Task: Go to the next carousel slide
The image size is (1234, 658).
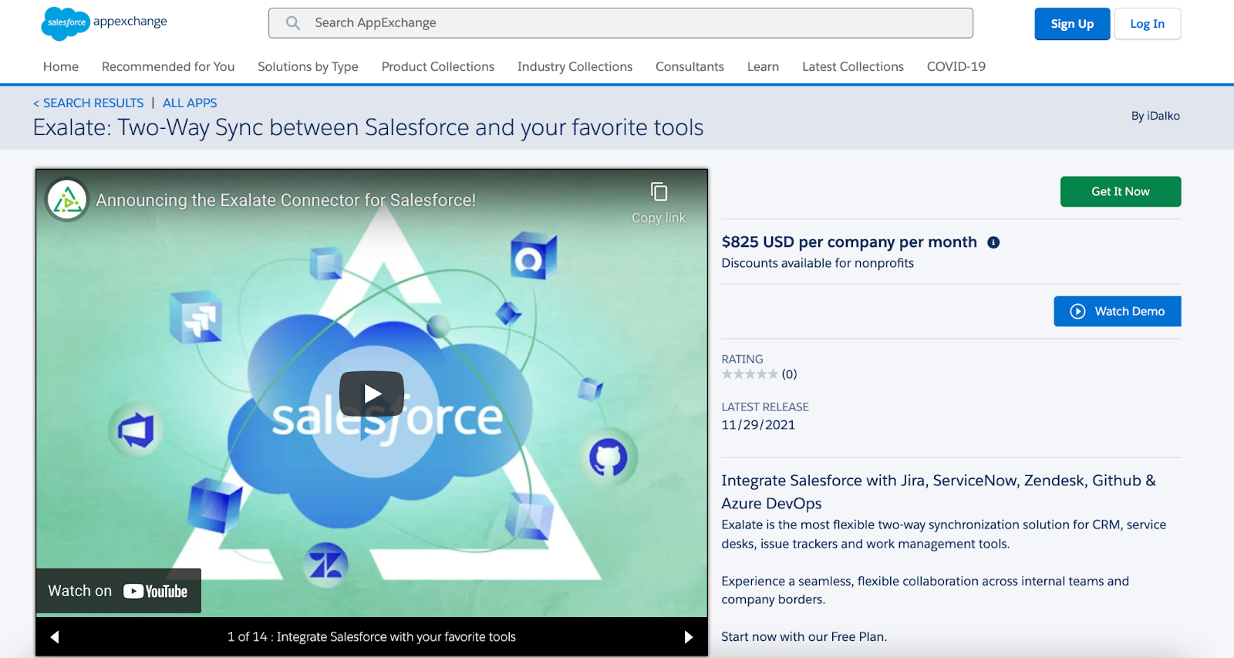Action: 689,637
